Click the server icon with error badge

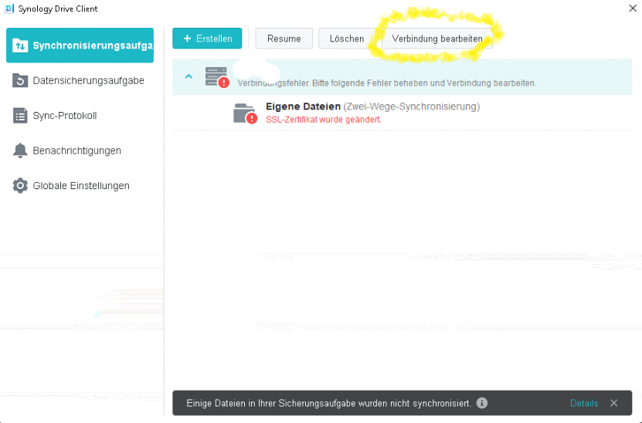coord(216,76)
